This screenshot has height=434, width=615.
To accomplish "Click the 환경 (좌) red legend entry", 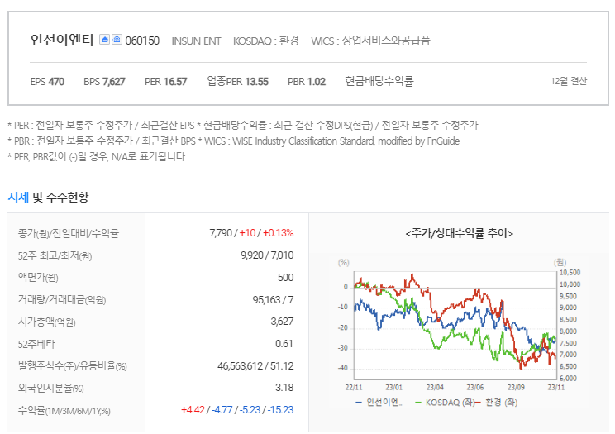I will point(497,403).
